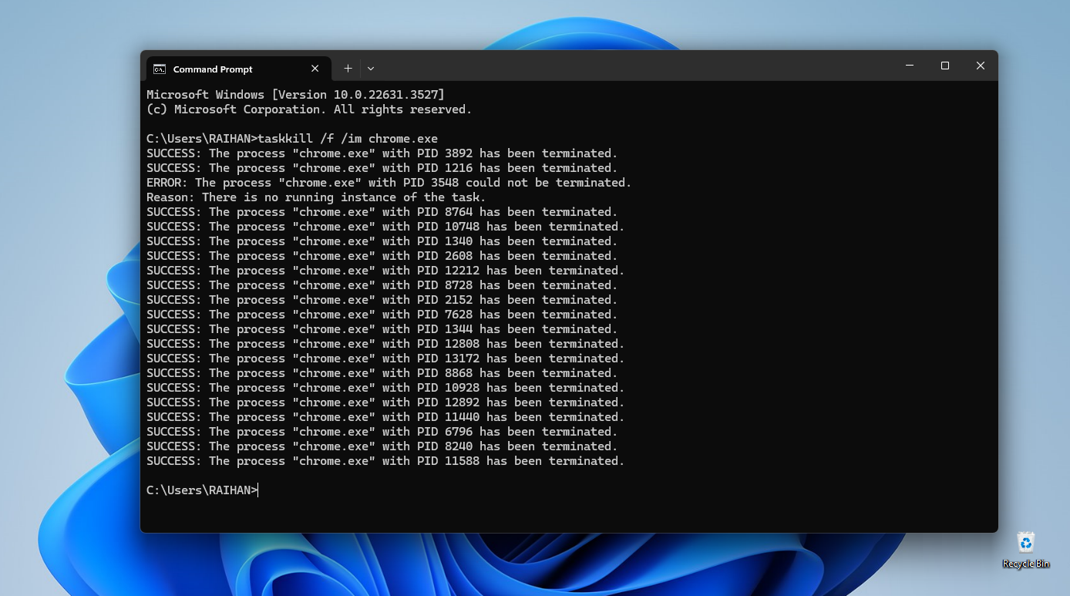This screenshot has width=1070, height=596.
Task: Click the line for PID 3892
Action: (x=382, y=153)
